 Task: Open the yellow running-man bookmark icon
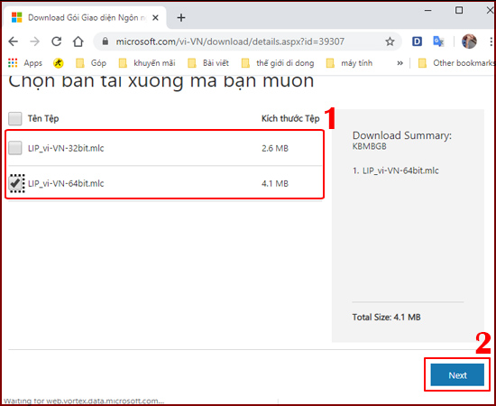59,63
